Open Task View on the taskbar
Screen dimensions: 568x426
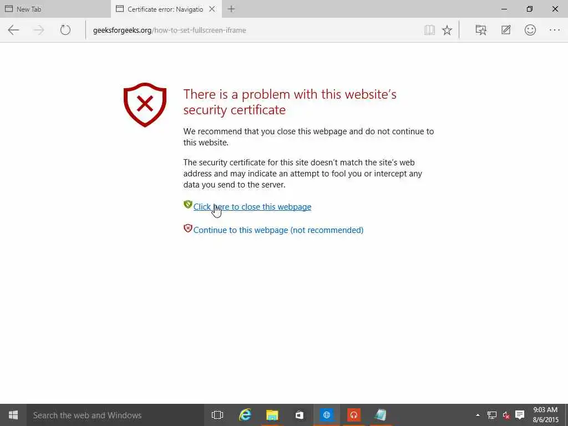(x=217, y=415)
